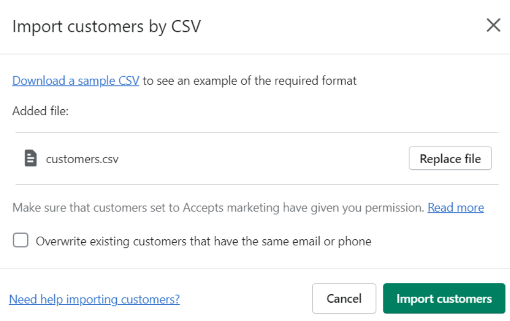Click the 'Import customers by CSV' heading

107,26
